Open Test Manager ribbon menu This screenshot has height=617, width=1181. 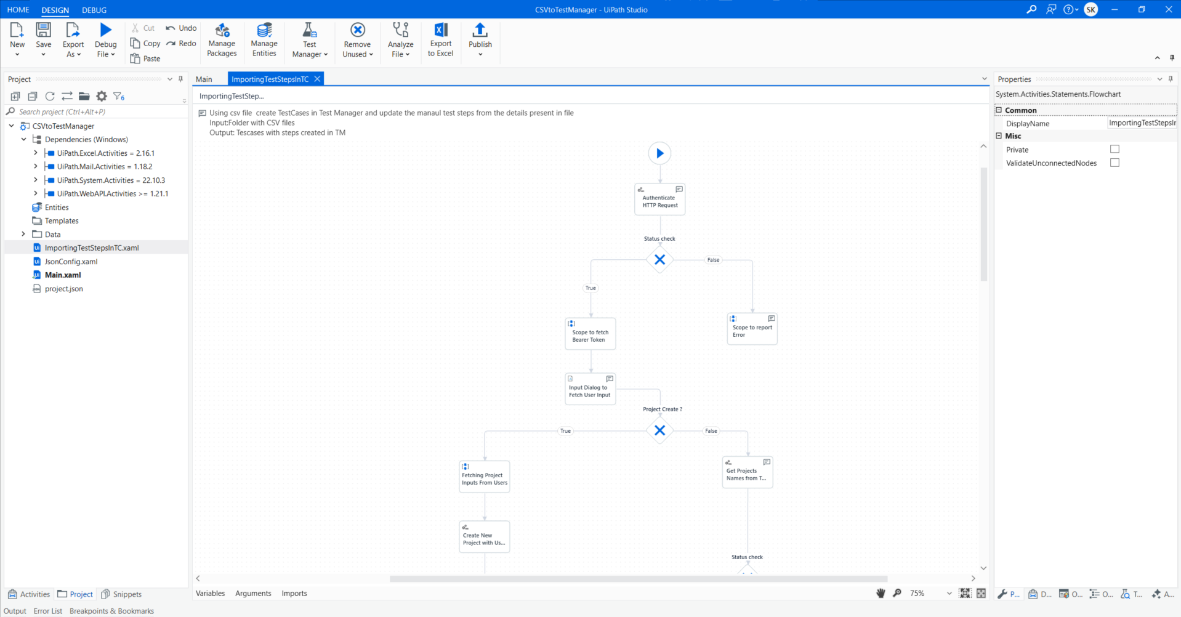click(310, 41)
